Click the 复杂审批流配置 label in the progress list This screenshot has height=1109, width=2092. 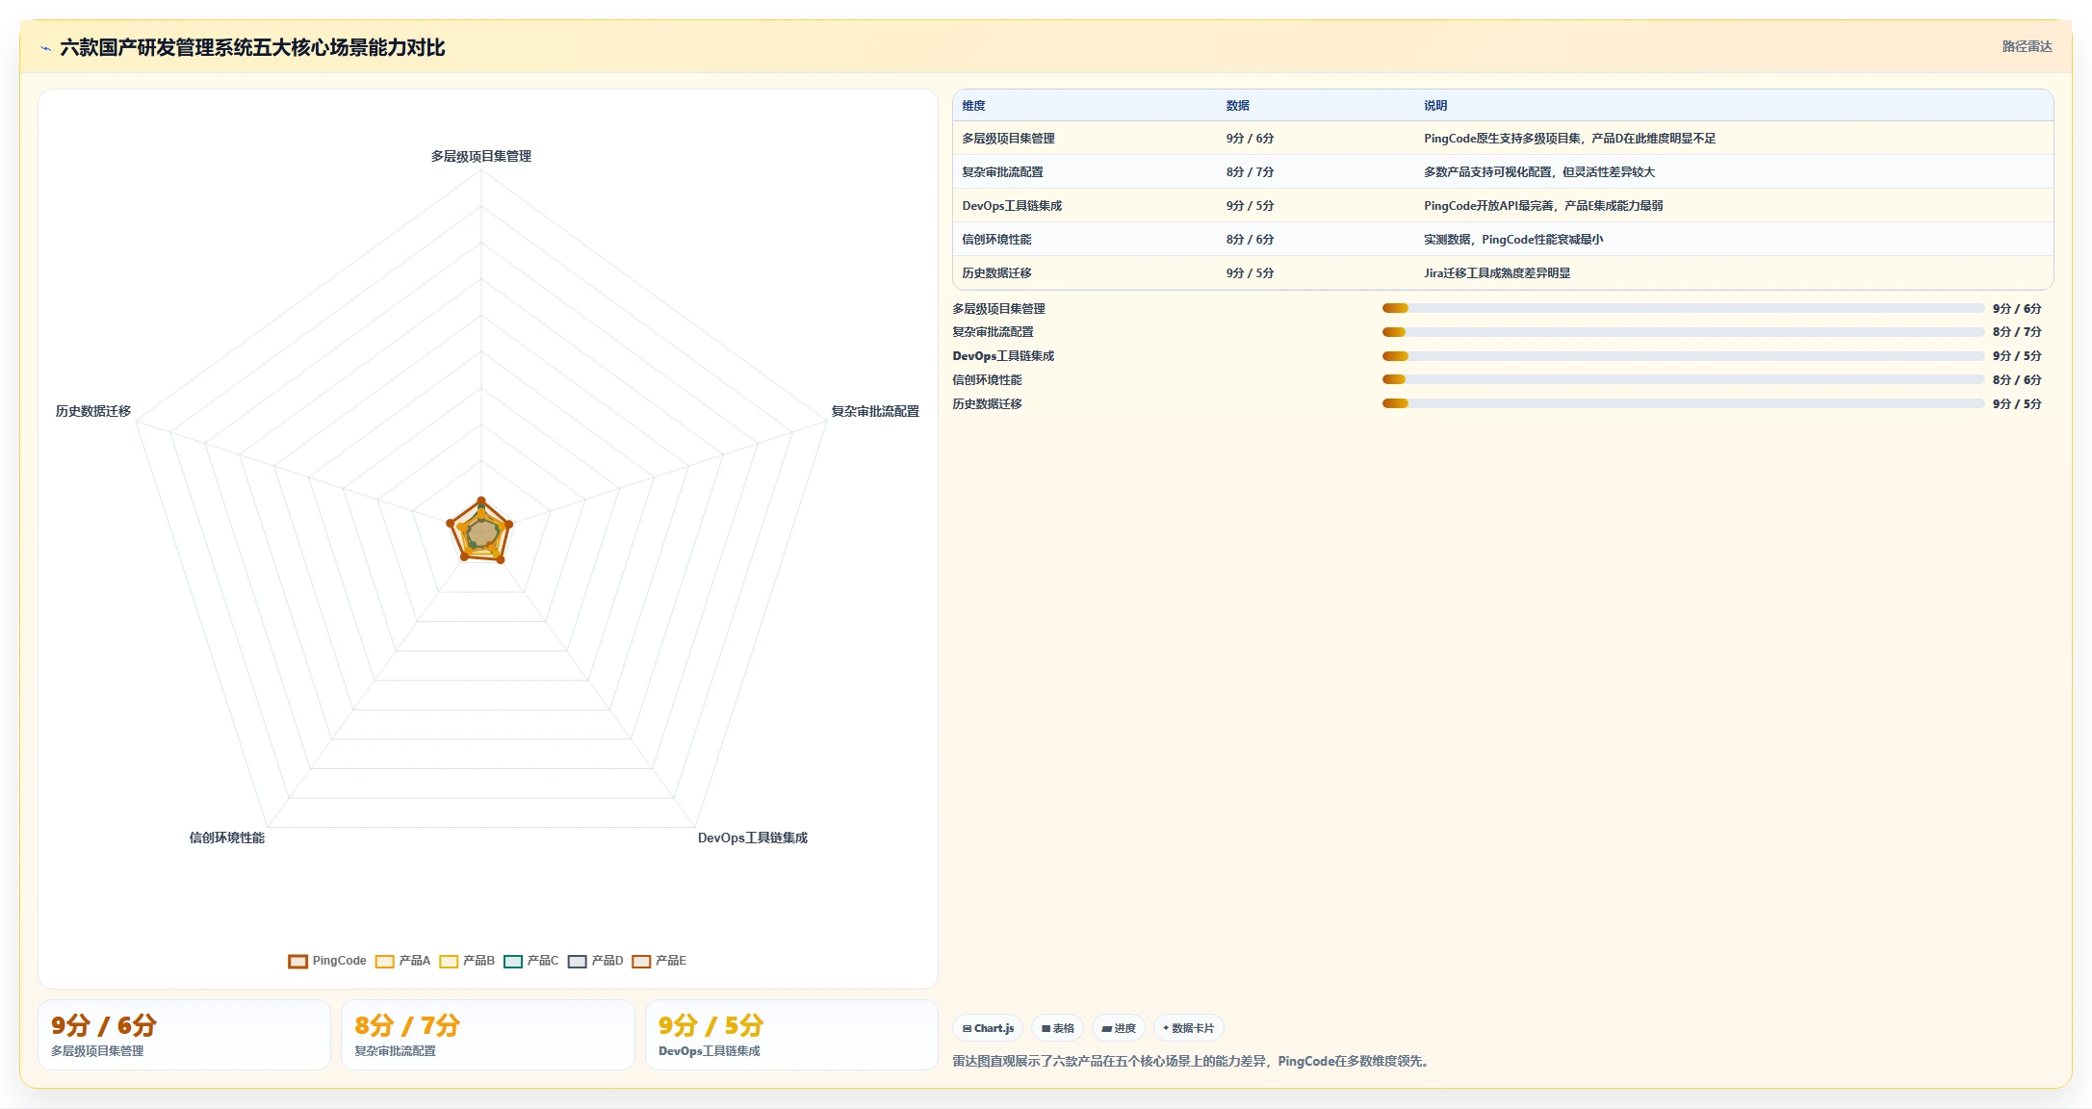(x=993, y=332)
